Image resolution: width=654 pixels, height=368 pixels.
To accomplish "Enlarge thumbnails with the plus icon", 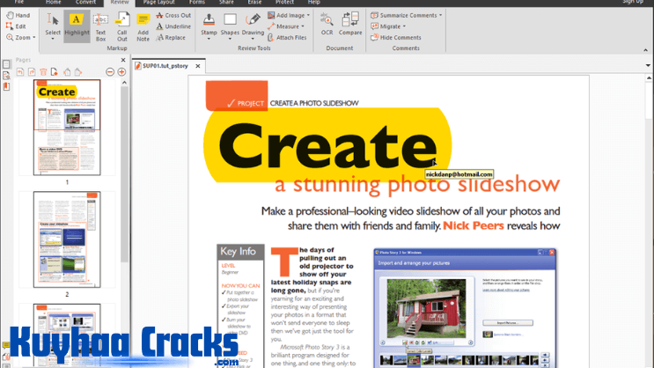I will [121, 71].
